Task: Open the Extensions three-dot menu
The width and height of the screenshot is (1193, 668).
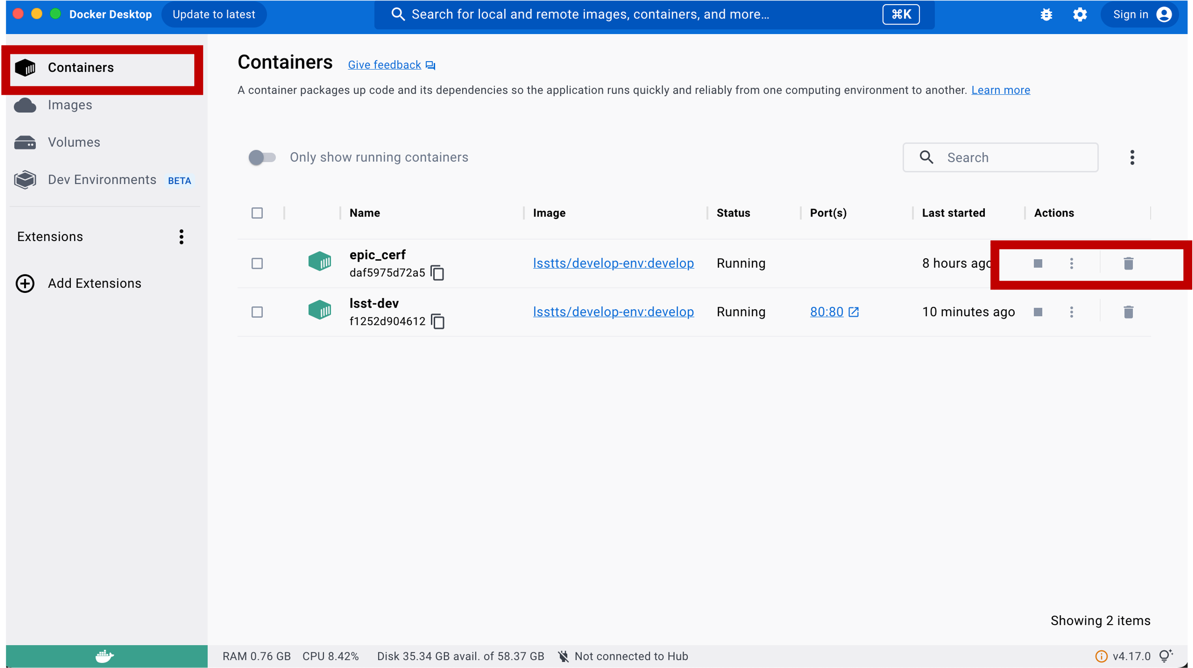Action: tap(181, 237)
